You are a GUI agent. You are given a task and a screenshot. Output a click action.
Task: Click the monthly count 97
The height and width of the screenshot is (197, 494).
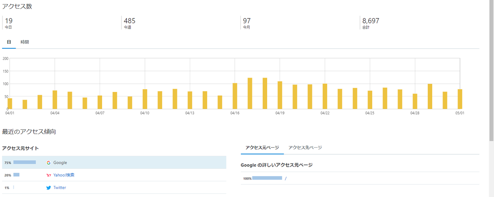(247, 21)
